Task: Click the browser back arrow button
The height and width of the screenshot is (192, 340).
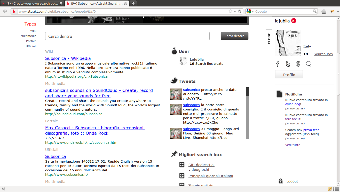Action: tap(5, 11)
